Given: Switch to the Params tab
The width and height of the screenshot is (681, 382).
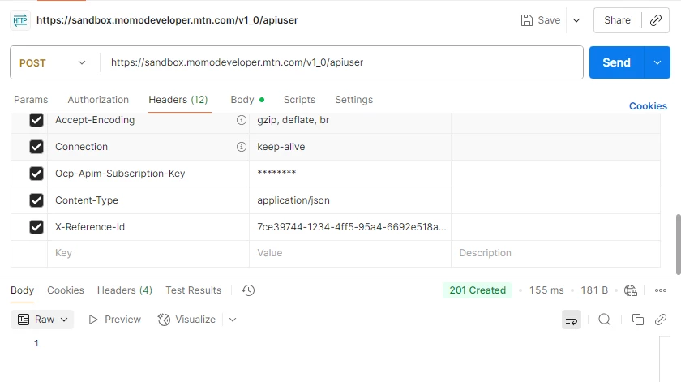Looking at the screenshot, I should pyautogui.click(x=31, y=100).
